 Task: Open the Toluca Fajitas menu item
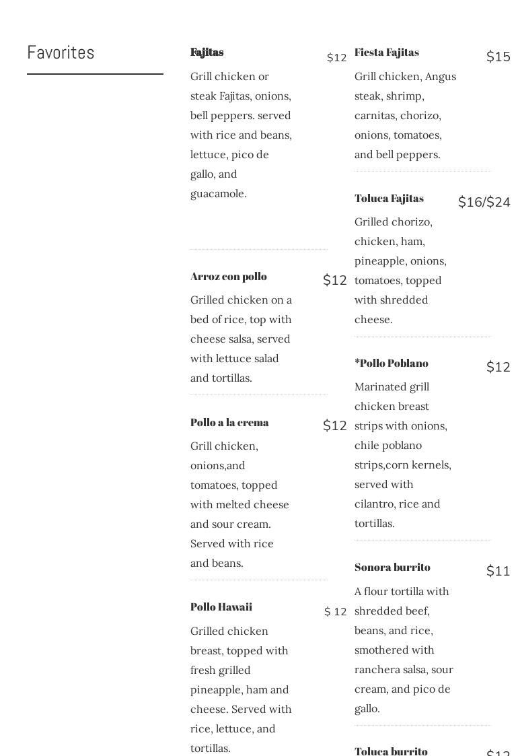pos(390,198)
